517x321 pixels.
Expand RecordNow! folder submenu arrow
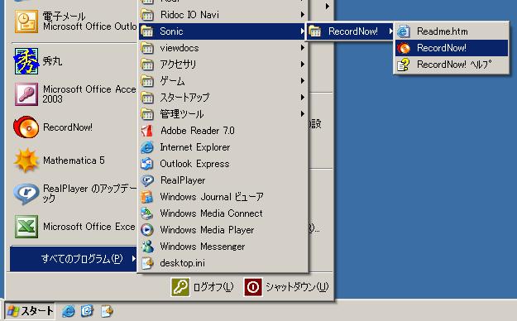click(x=390, y=31)
